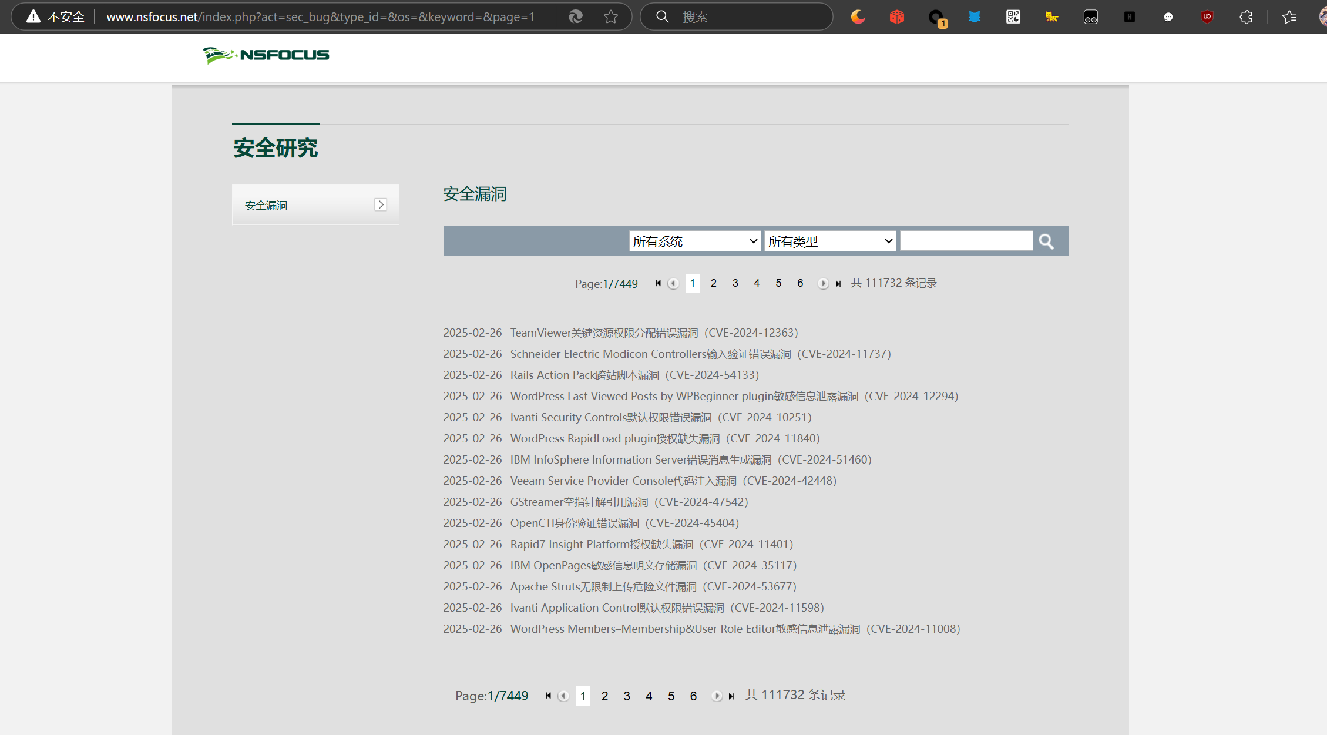Select page 4 in bottom pager
Viewport: 1327px width, 735px height.
tap(649, 696)
